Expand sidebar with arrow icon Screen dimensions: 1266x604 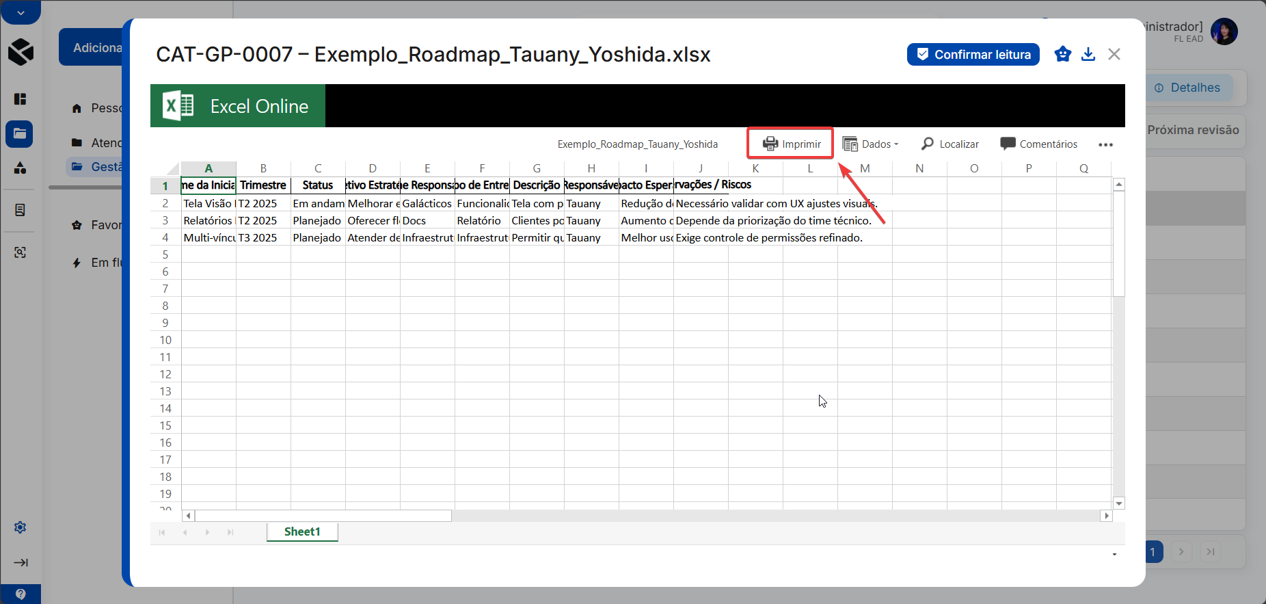pos(21,562)
